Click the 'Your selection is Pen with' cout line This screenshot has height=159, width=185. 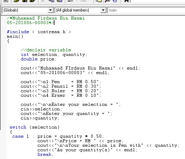pyautogui.click(x=109, y=145)
